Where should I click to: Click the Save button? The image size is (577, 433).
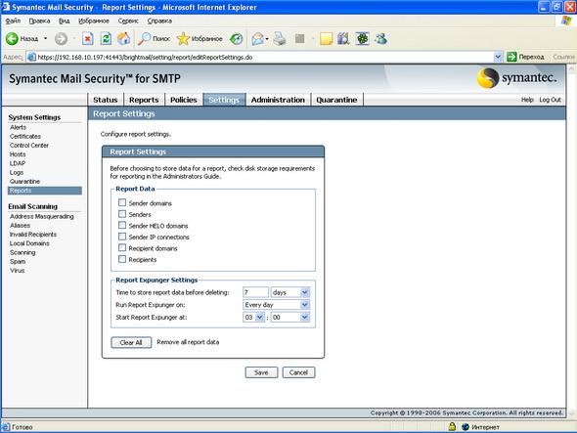tap(261, 372)
